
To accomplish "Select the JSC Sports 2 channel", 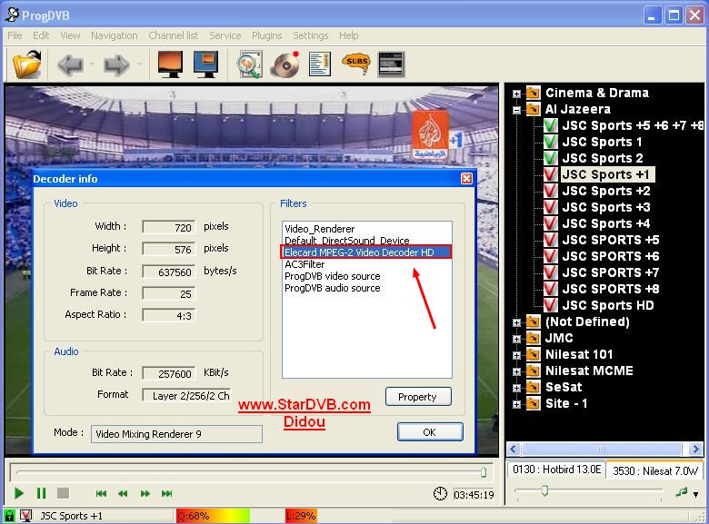I will [x=603, y=158].
